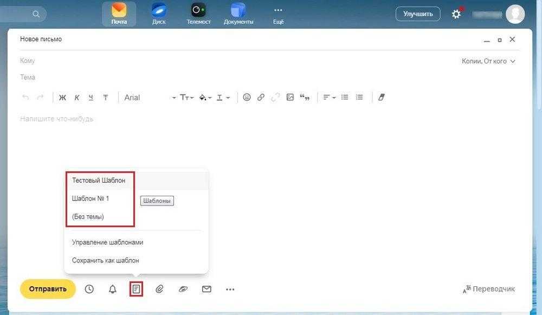Click the templates icon in the bottom toolbar

[x=136, y=290]
